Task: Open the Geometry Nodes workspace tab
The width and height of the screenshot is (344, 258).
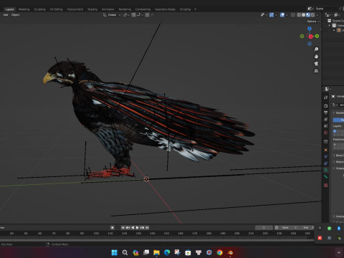Action: 165,9
